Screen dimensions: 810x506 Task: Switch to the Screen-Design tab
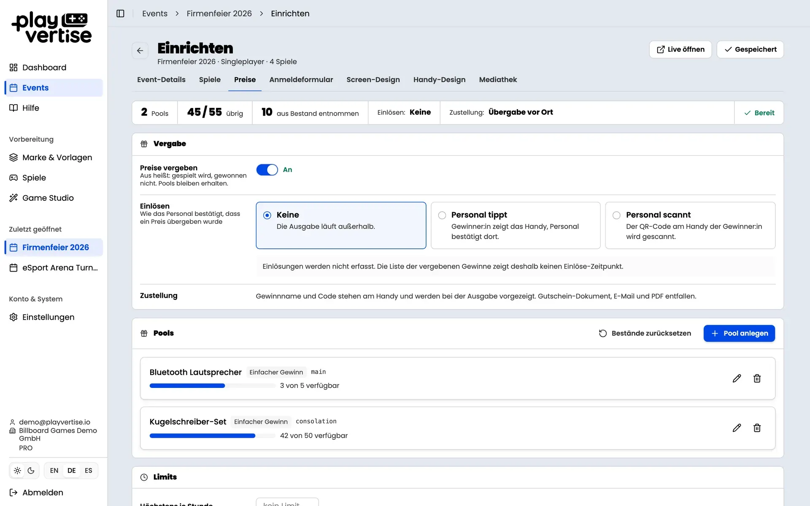tap(373, 80)
